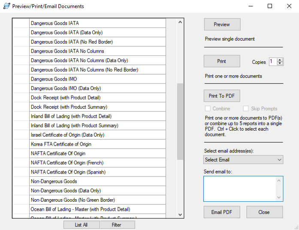Click the Print button
This screenshot has width=299, height=230.
click(x=222, y=61)
